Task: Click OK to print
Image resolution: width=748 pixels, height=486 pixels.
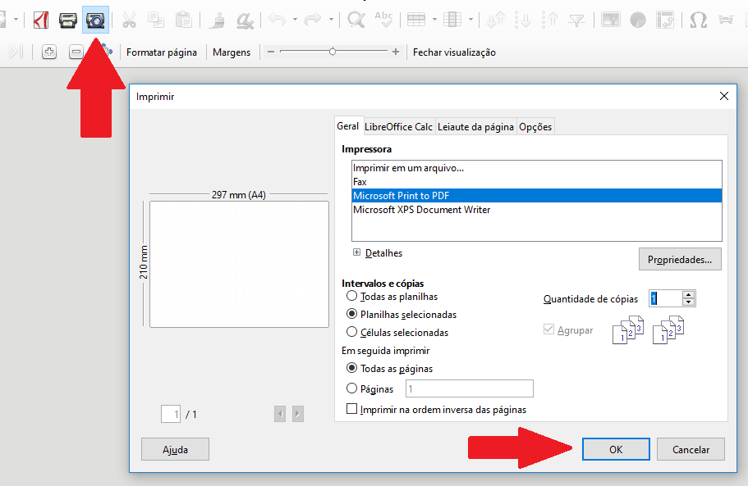Action: (x=616, y=449)
